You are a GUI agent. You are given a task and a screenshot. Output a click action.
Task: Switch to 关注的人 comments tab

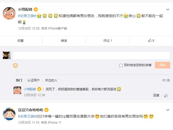coord(51,80)
